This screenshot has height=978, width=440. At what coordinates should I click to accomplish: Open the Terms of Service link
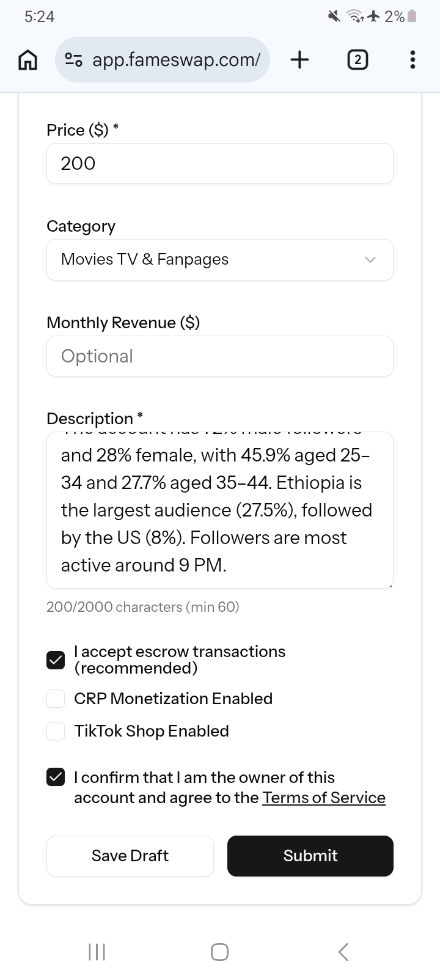coord(324,798)
